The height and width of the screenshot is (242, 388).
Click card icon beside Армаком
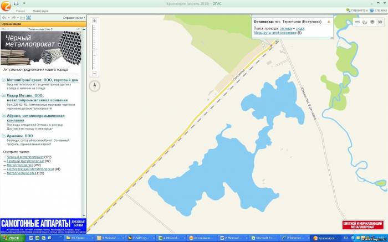pos(4,136)
